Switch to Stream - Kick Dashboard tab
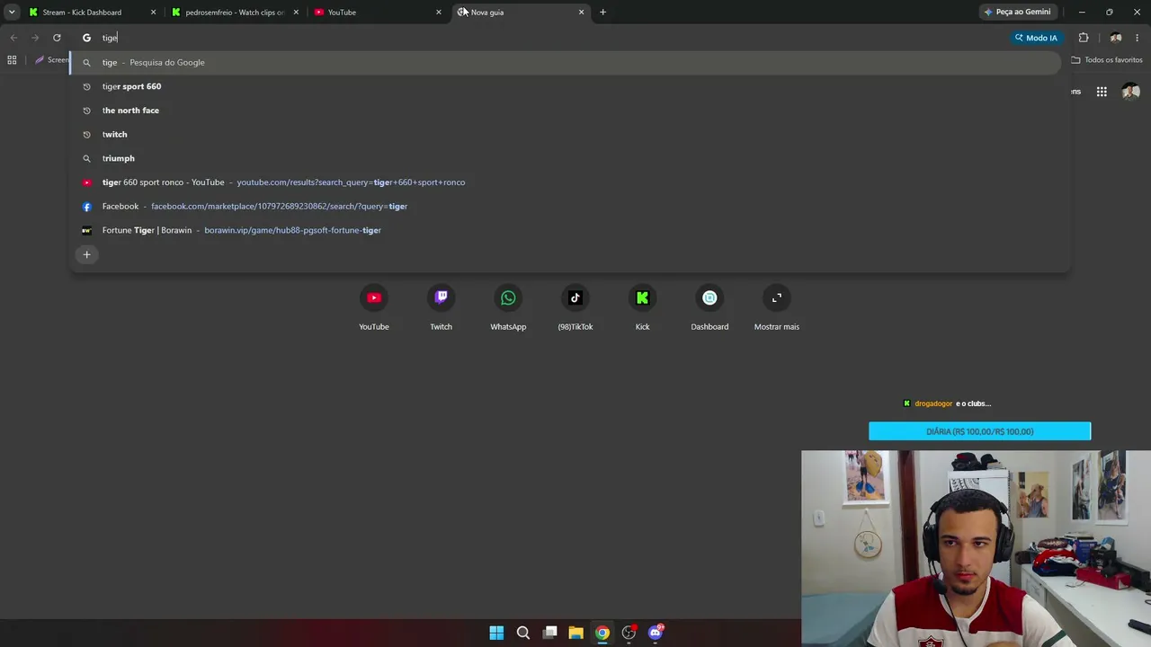The height and width of the screenshot is (647, 1151). point(91,13)
